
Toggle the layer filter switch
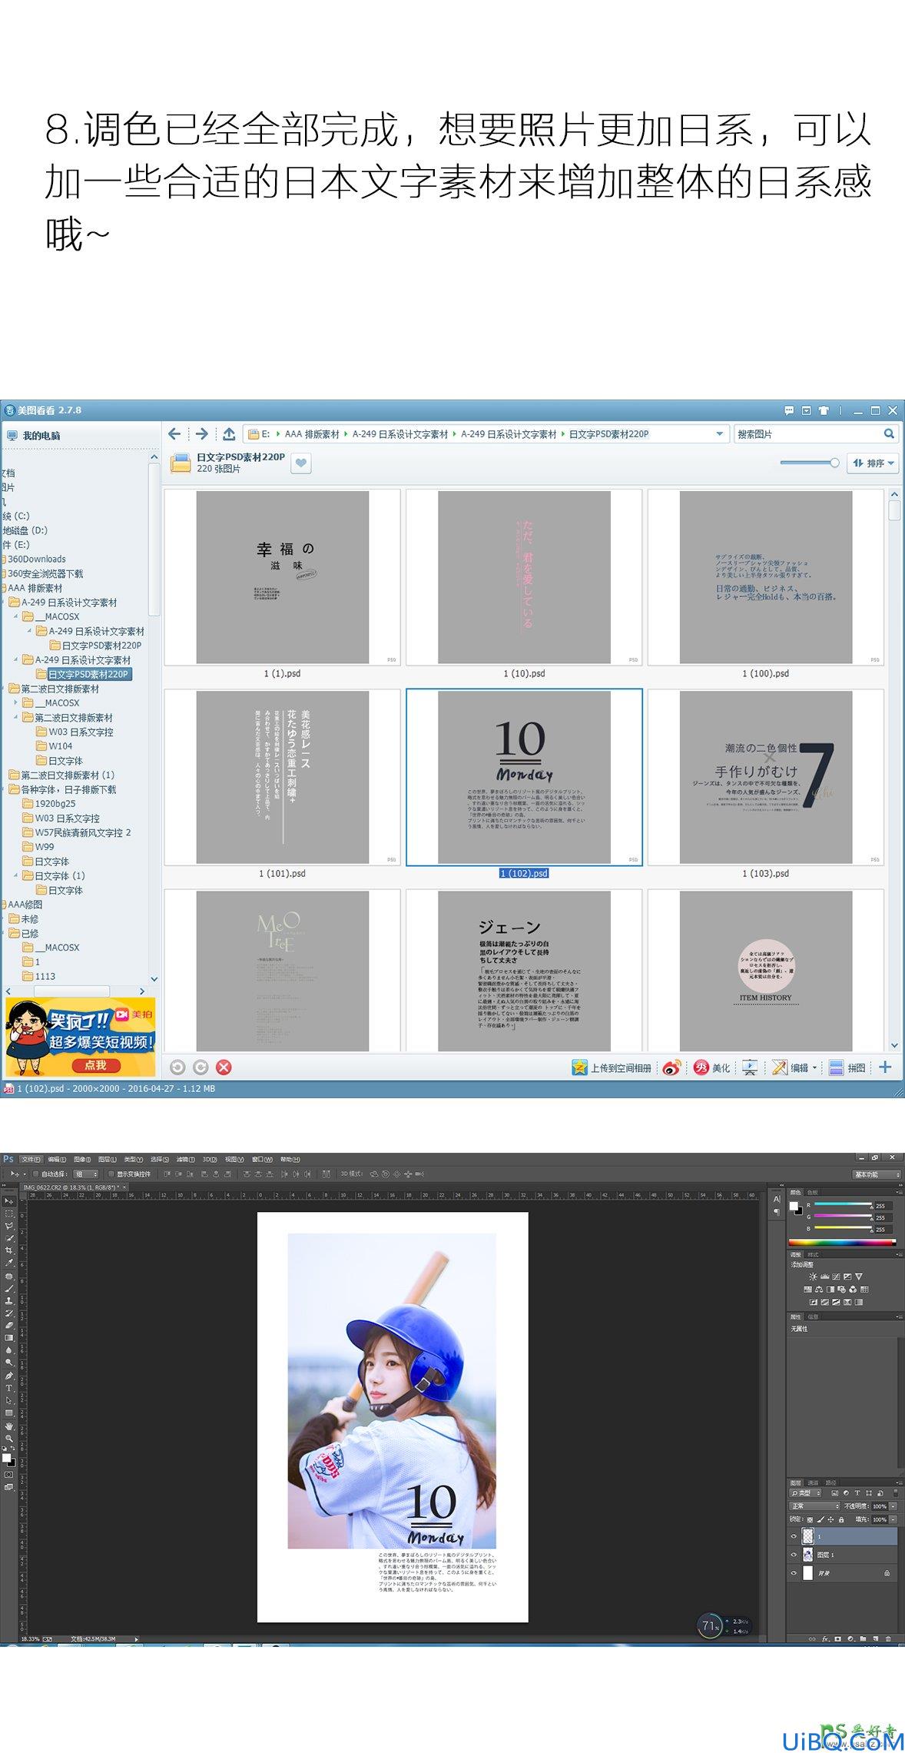click(x=896, y=1493)
